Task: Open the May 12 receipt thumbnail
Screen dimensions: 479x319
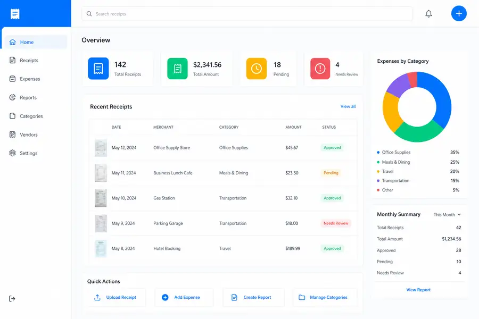Action: [101, 148]
